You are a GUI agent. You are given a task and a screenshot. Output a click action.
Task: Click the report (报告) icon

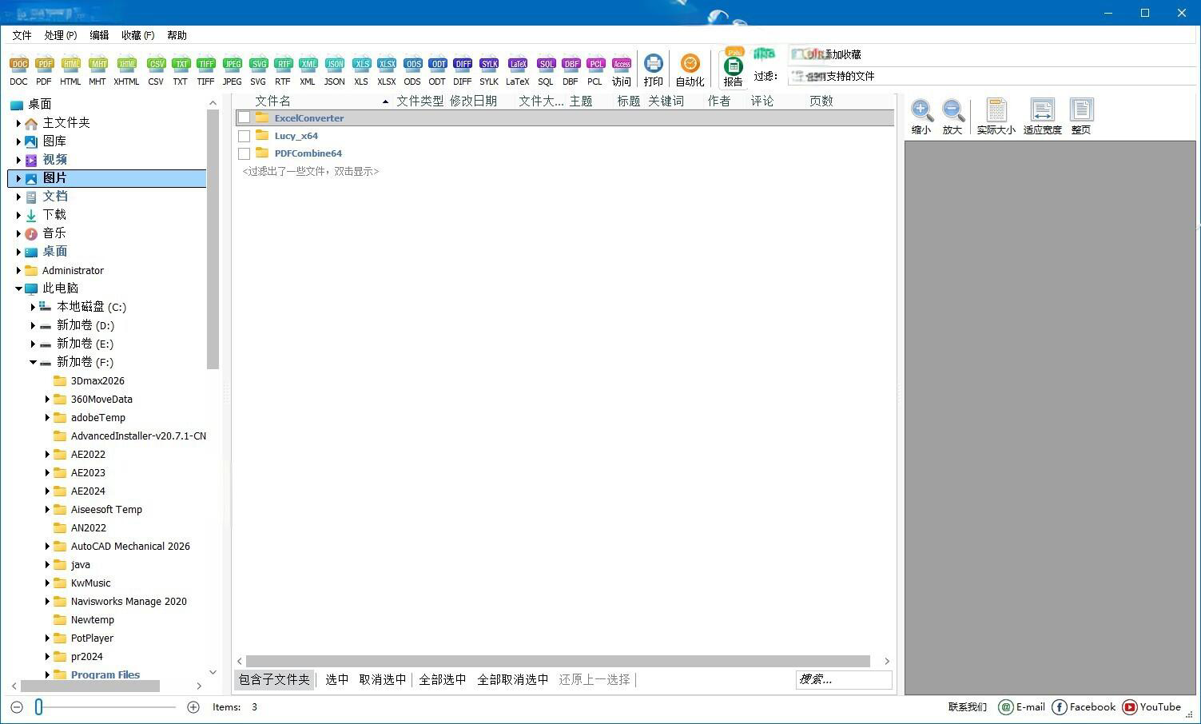click(733, 70)
